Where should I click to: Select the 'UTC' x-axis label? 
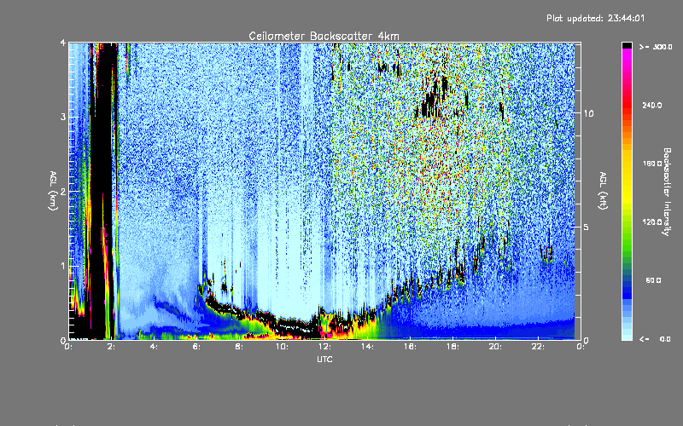(324, 359)
